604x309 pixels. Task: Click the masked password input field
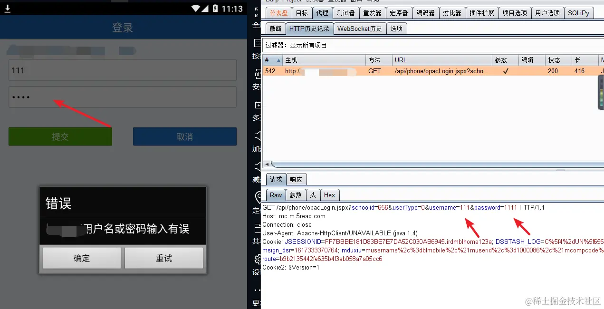point(123,97)
